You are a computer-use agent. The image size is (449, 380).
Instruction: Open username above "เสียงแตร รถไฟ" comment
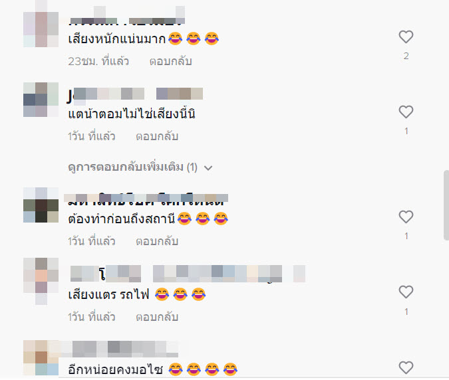click(x=188, y=274)
